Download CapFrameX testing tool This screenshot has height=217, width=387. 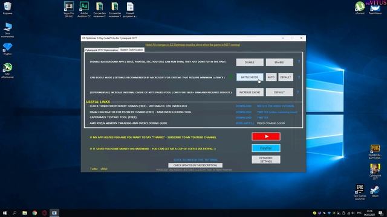tap(244, 118)
